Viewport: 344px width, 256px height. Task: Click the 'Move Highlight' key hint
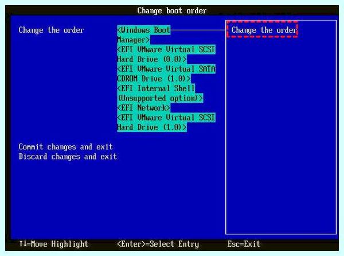click(53, 244)
